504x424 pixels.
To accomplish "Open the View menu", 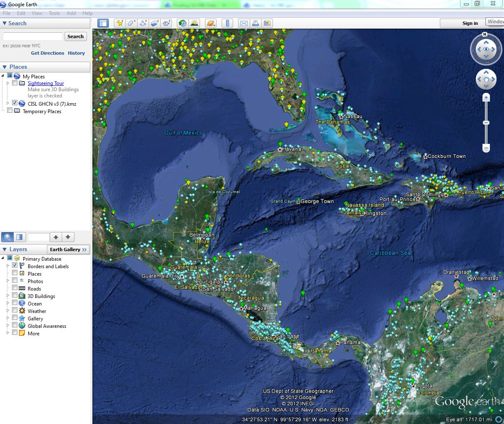I will [37, 13].
